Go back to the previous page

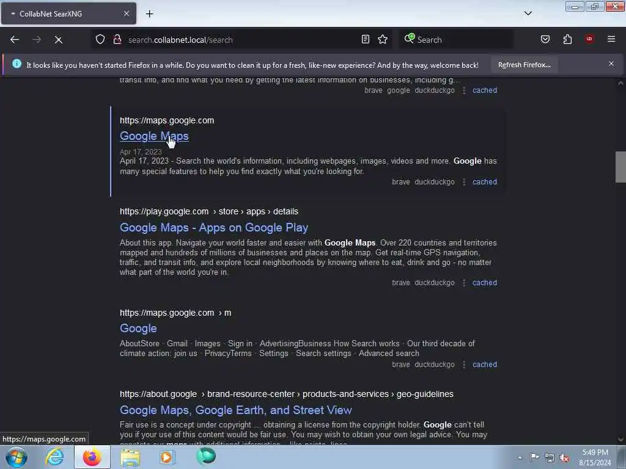point(15,40)
